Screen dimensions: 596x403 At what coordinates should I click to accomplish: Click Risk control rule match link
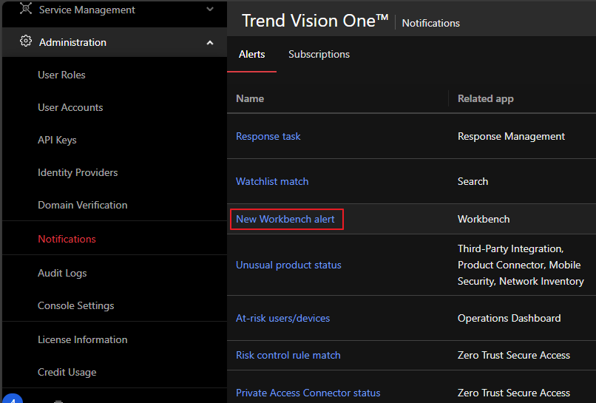coord(288,355)
